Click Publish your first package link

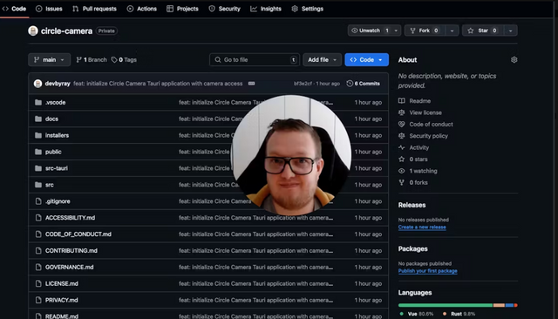pos(427,271)
